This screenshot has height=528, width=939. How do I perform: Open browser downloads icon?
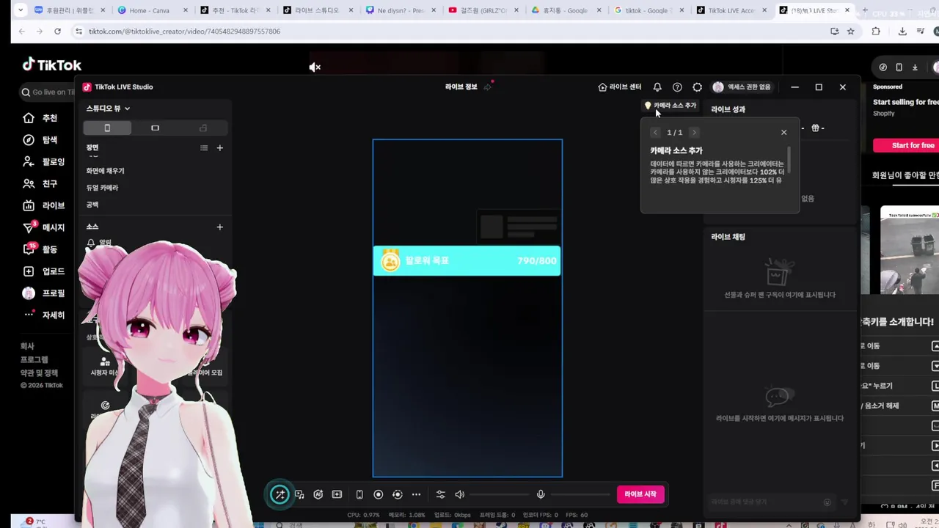click(x=902, y=32)
